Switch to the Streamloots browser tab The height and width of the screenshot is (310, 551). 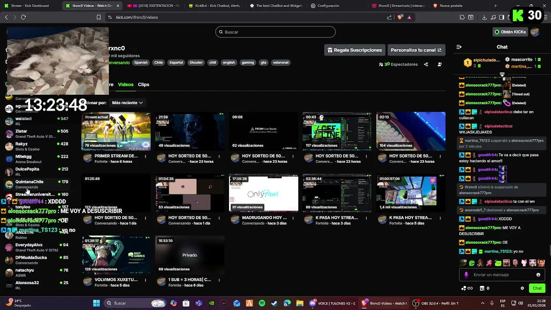point(399,6)
